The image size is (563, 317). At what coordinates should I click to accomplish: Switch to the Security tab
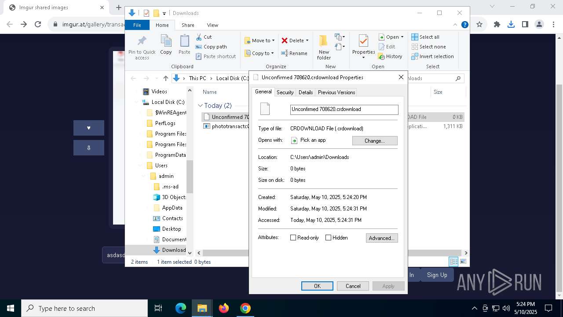285,92
